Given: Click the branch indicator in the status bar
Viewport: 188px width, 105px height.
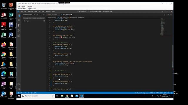Looking at the screenshot, I should point(22,93).
